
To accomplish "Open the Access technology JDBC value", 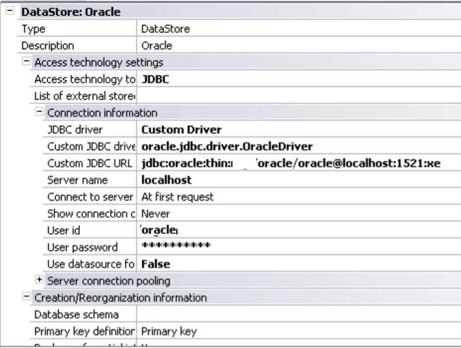I will click(156, 80).
